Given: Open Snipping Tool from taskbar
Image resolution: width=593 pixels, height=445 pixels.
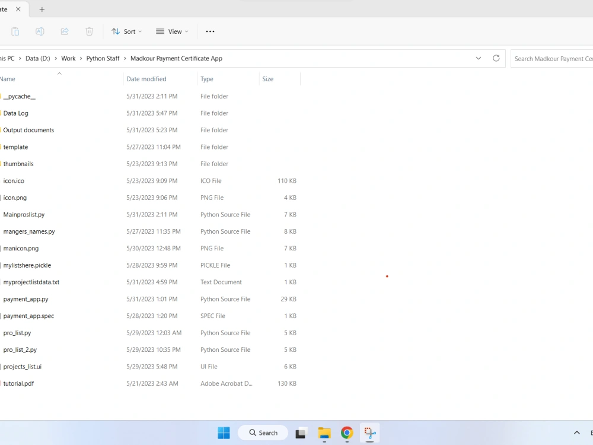Looking at the screenshot, I should coord(370,433).
